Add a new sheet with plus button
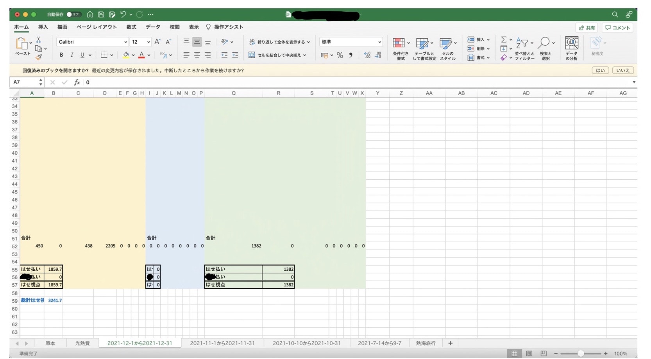Screen dimensions: 651x359 click(x=450, y=343)
